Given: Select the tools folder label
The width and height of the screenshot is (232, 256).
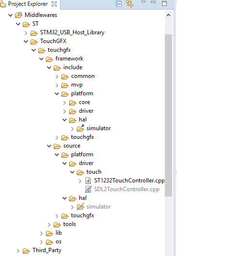Looking at the screenshot, I should tap(70, 224).
